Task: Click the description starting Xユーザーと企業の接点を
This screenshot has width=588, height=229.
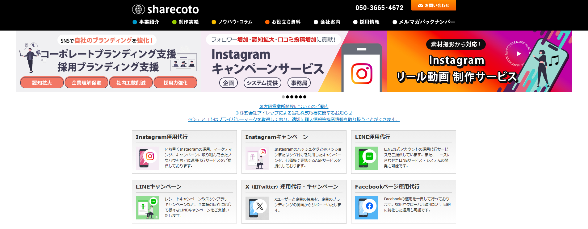Action: [x=308, y=205]
